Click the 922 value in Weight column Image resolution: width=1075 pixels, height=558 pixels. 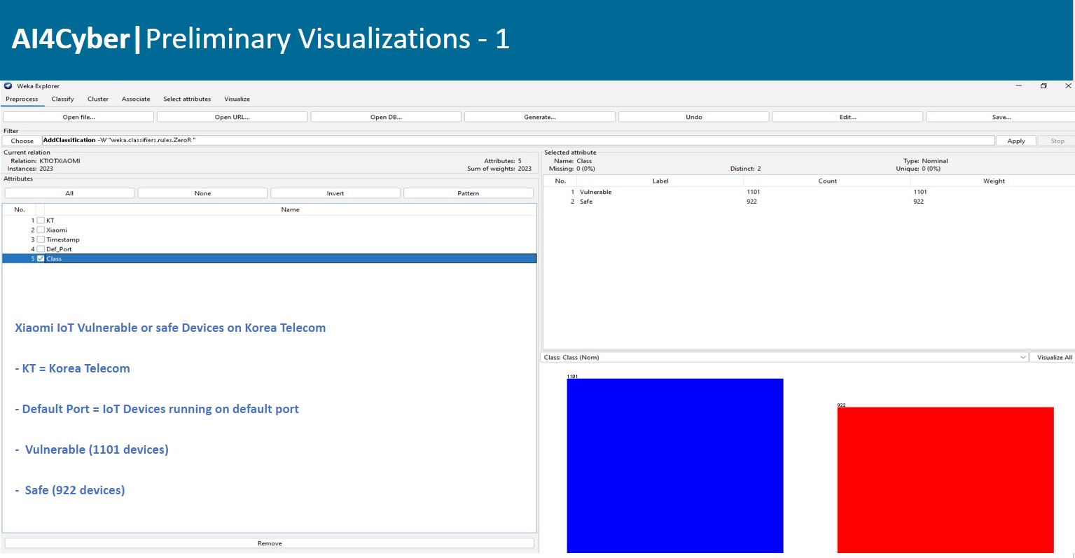(918, 202)
